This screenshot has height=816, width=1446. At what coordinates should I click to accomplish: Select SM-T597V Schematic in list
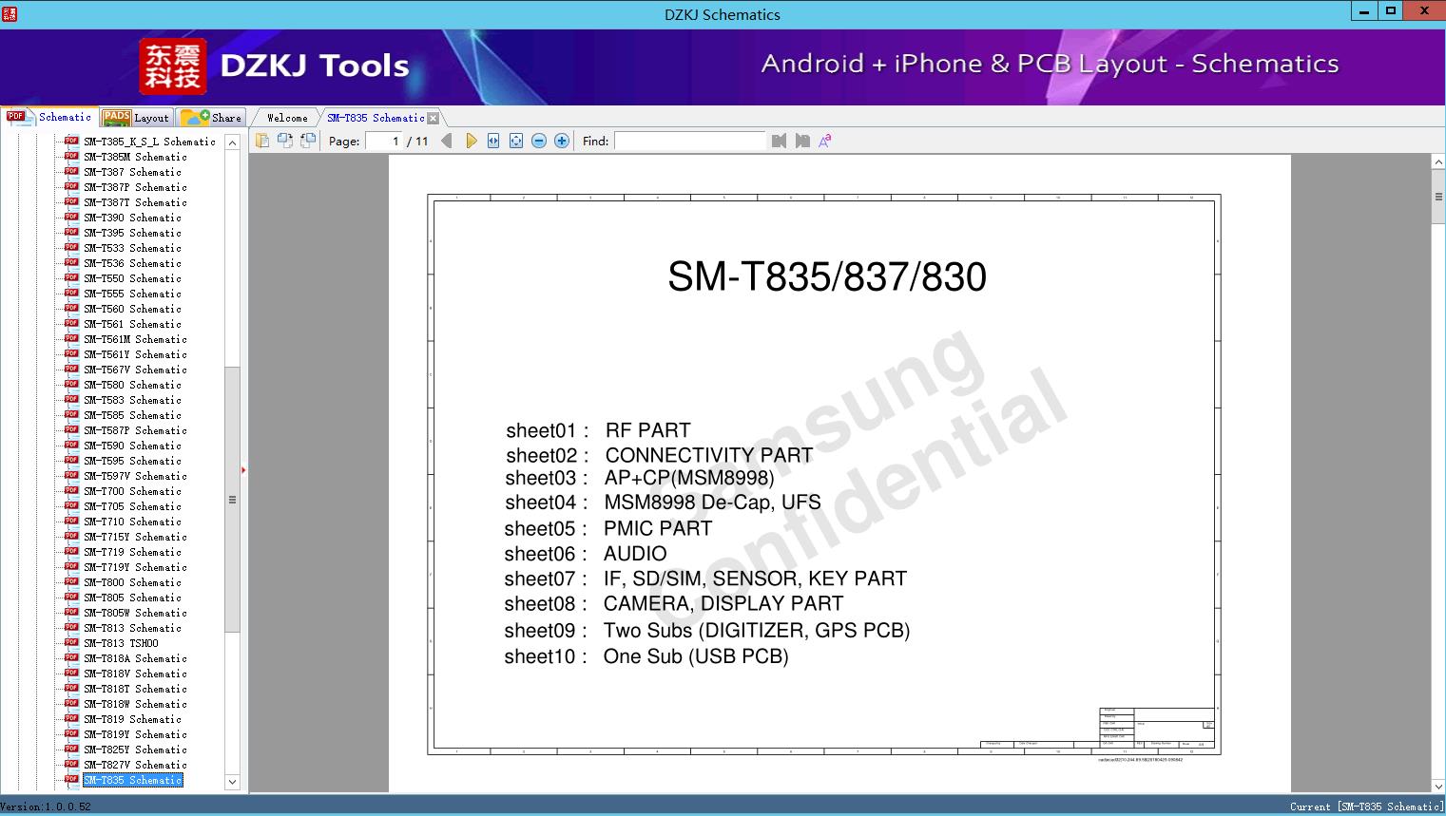coord(135,476)
